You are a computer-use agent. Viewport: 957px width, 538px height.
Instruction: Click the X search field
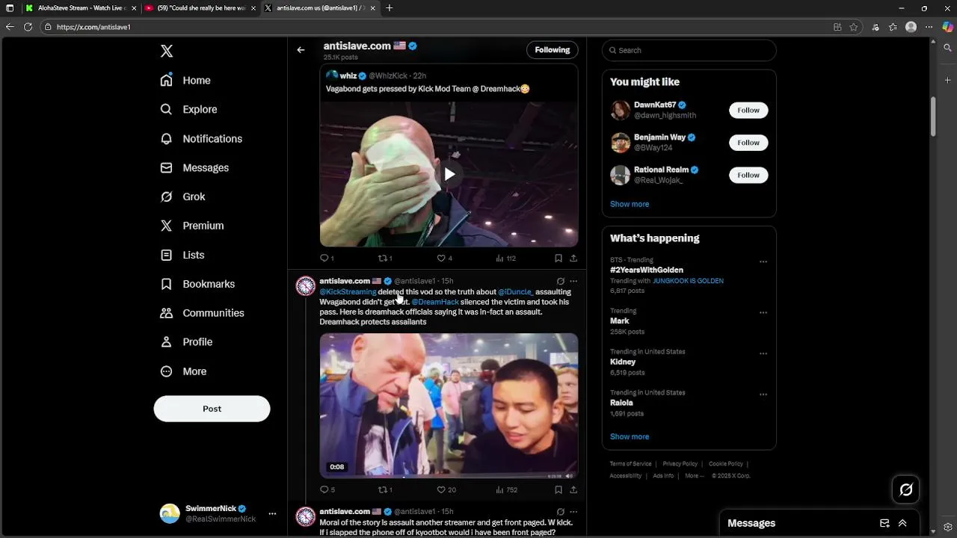(689, 50)
